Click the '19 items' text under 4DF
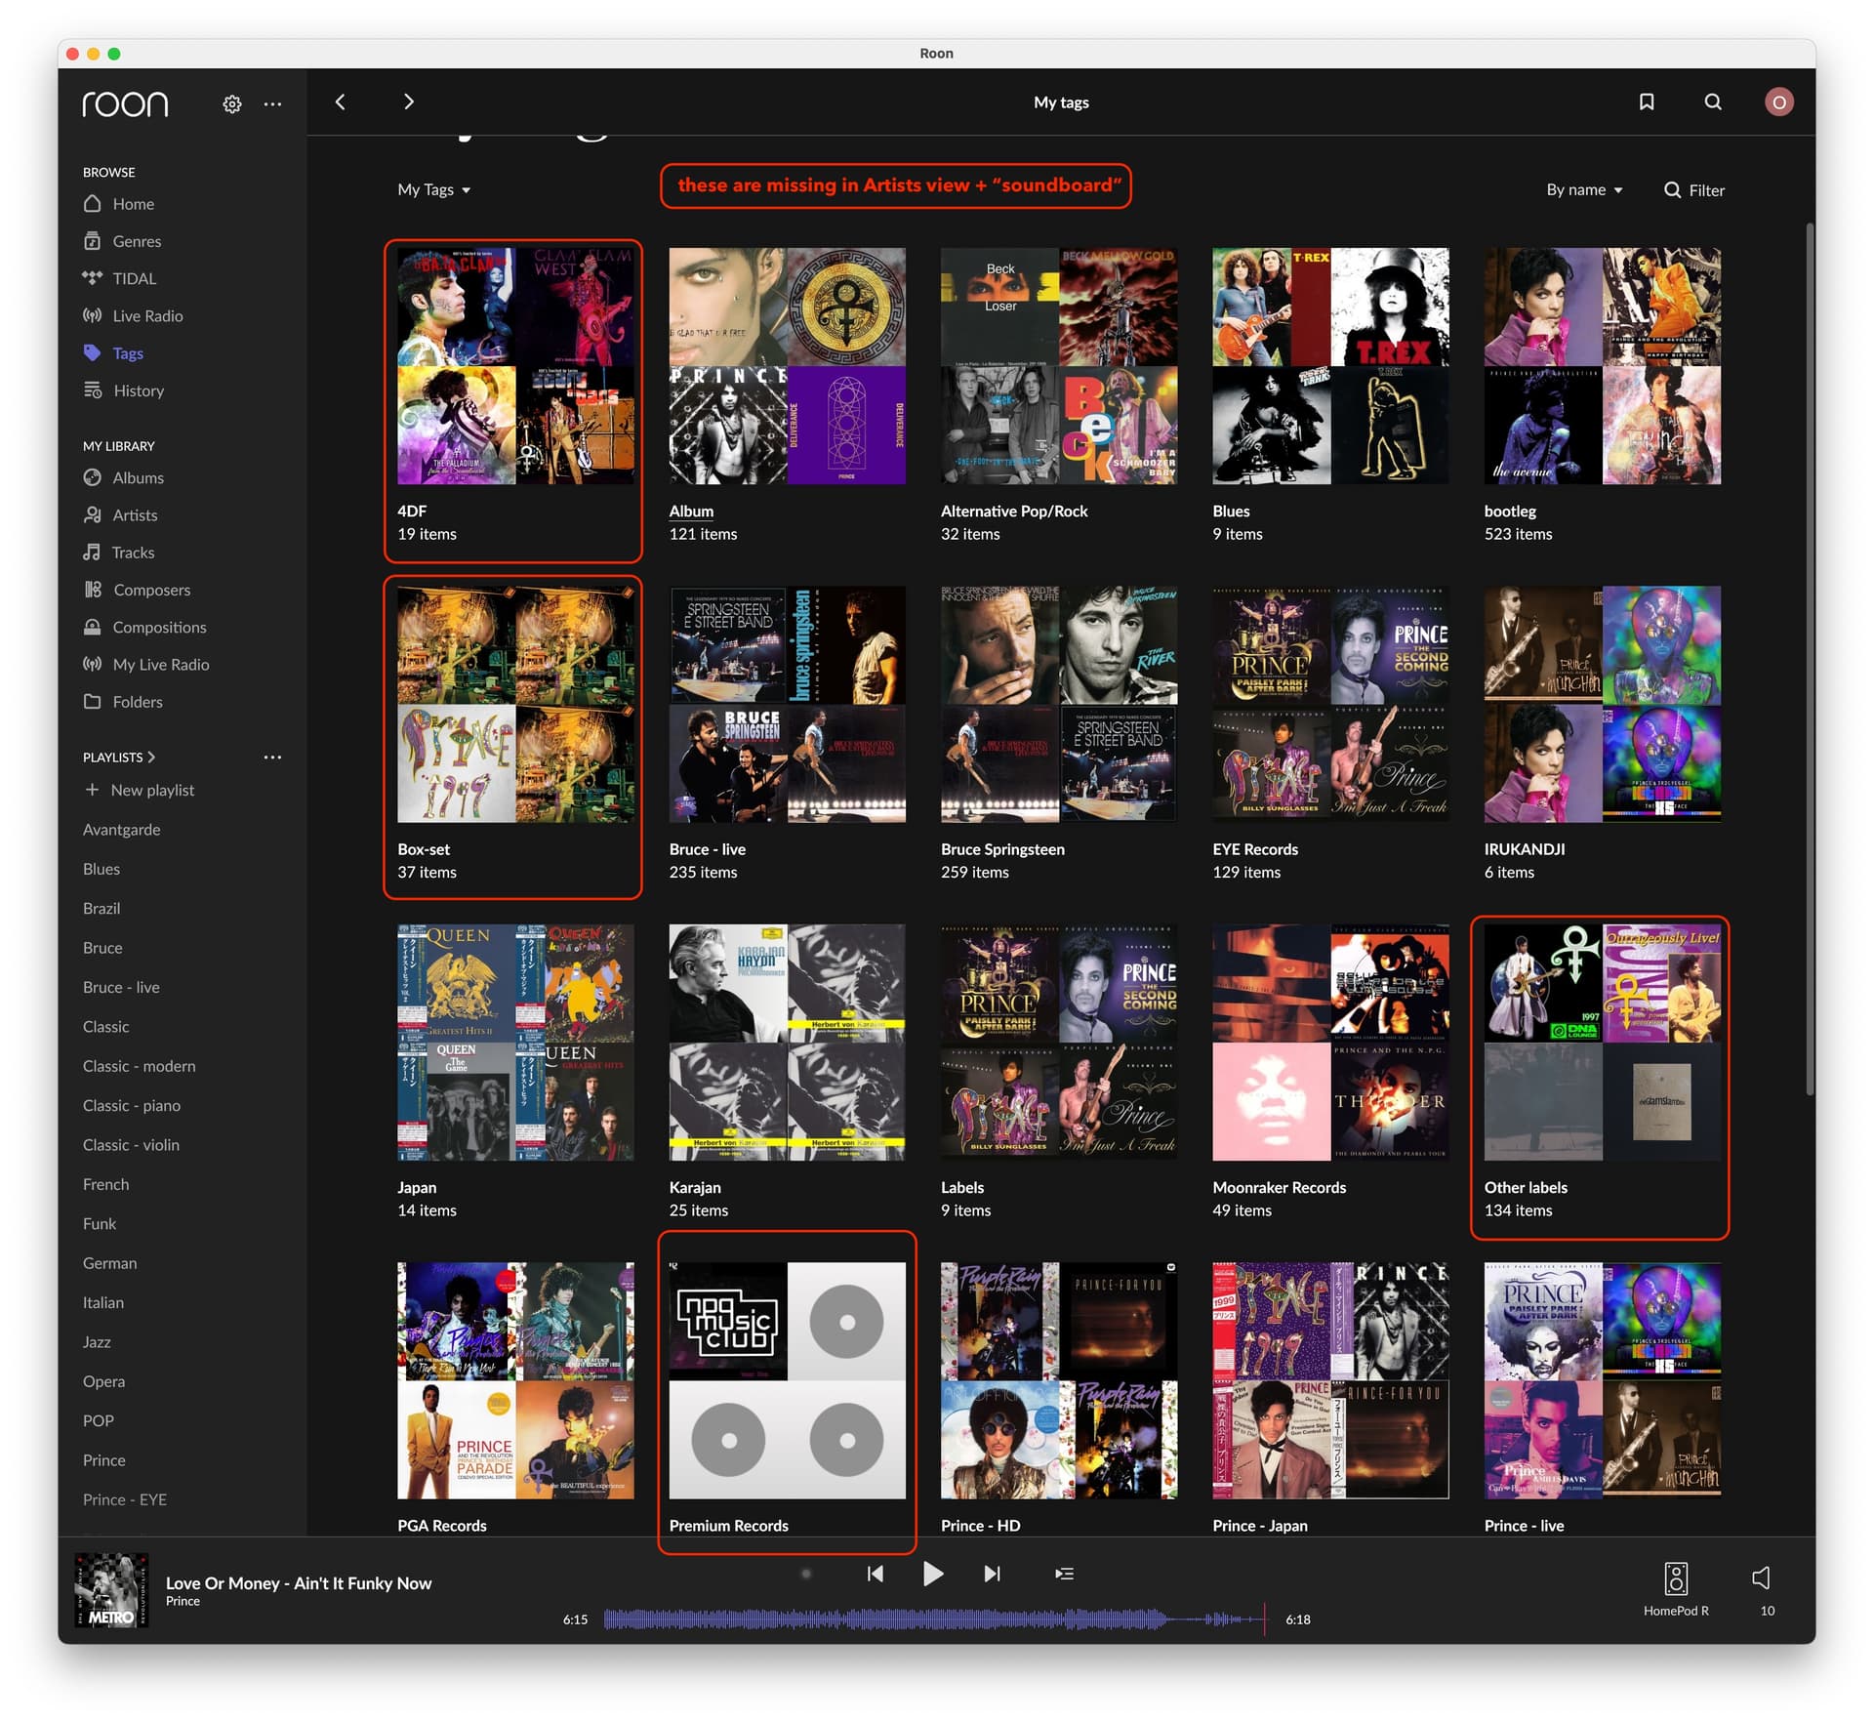The height and width of the screenshot is (1721, 1874). click(427, 534)
